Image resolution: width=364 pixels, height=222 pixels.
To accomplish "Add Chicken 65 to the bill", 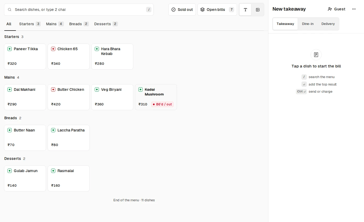I will point(69,57).
